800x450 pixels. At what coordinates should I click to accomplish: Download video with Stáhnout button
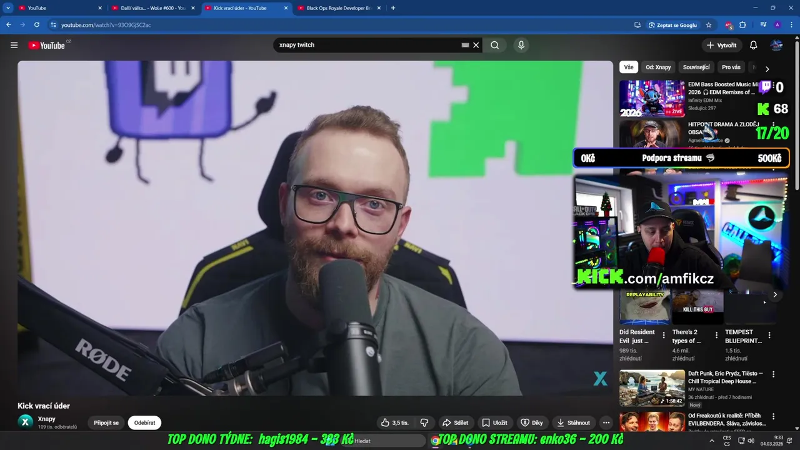(573, 422)
